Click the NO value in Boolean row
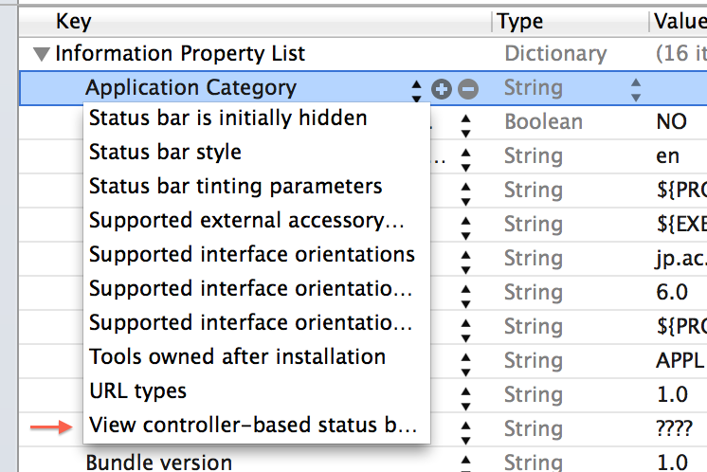 tap(671, 122)
